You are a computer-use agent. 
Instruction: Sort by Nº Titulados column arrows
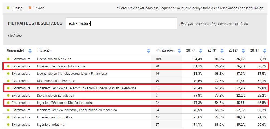click(179, 50)
